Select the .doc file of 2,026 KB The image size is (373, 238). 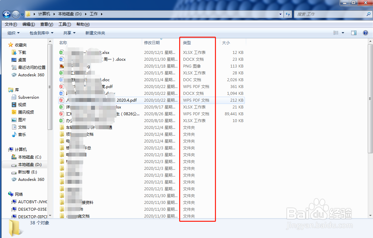(151, 80)
